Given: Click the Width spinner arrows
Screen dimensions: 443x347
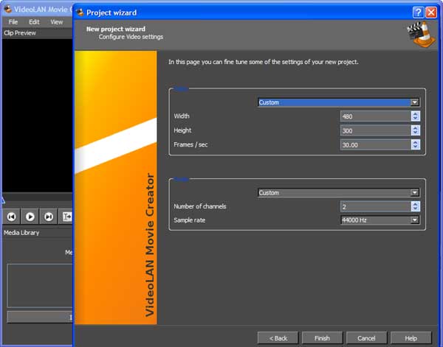Looking at the screenshot, I should coord(415,116).
